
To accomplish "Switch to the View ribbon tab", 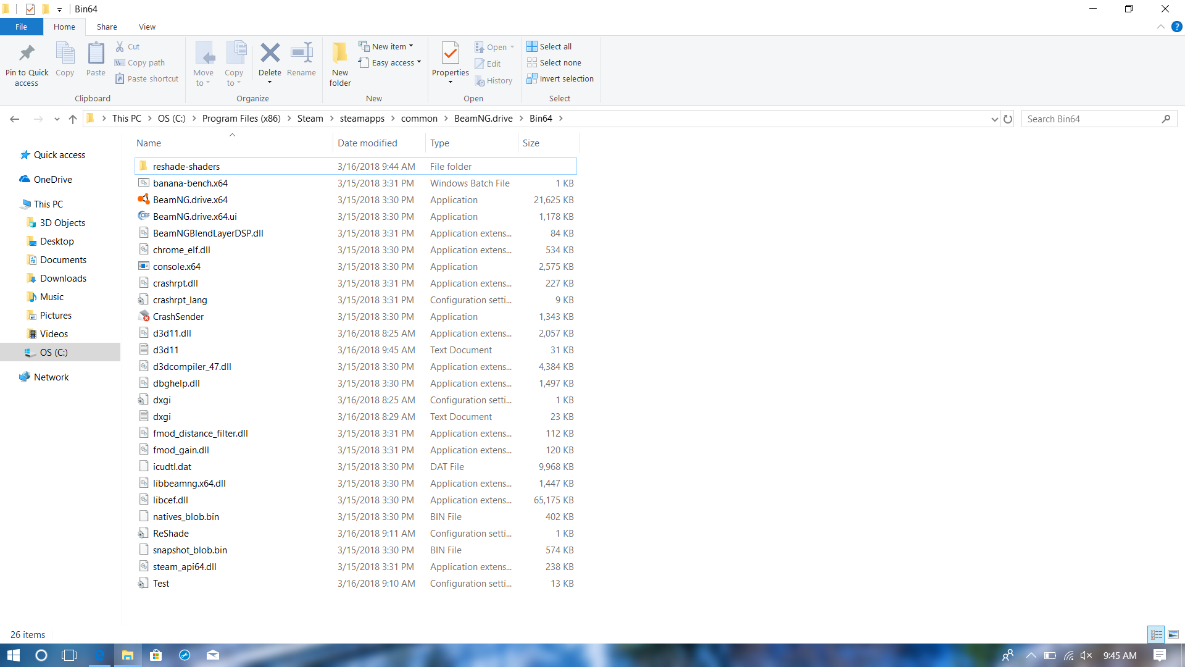I will 147,27.
